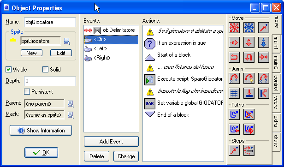
Task: Click the Name input field
Action: (x=50, y=22)
